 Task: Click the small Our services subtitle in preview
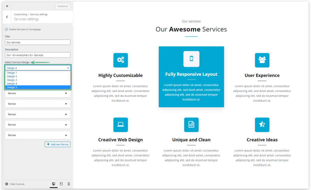click(x=191, y=21)
